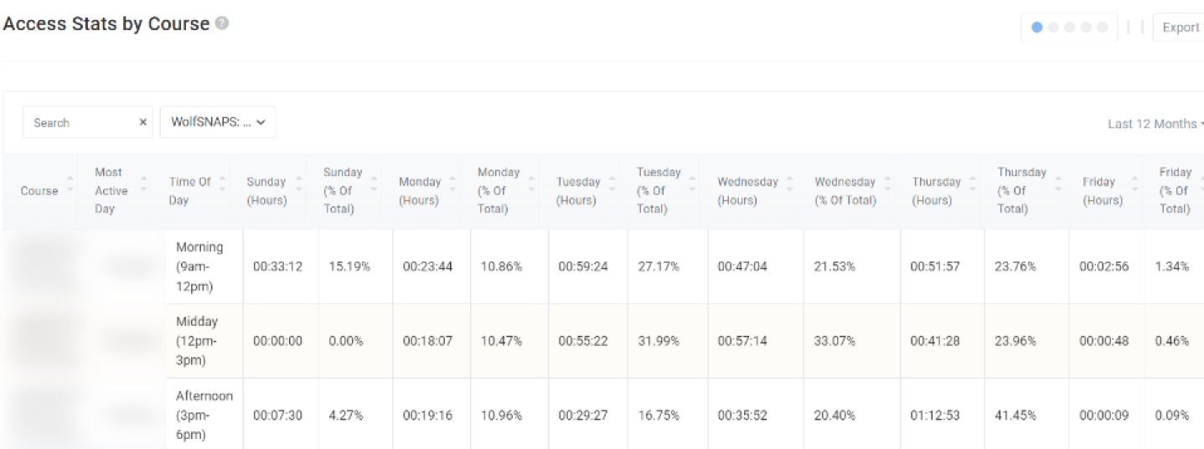Sort by Time Of Day column
The height and width of the screenshot is (449, 1204).
pyautogui.click(x=224, y=191)
